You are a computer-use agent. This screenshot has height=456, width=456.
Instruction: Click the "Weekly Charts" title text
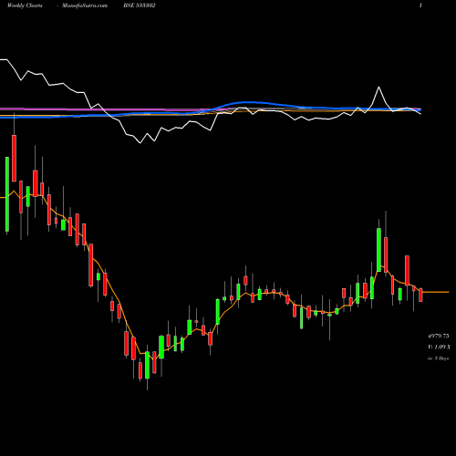point(25,5)
